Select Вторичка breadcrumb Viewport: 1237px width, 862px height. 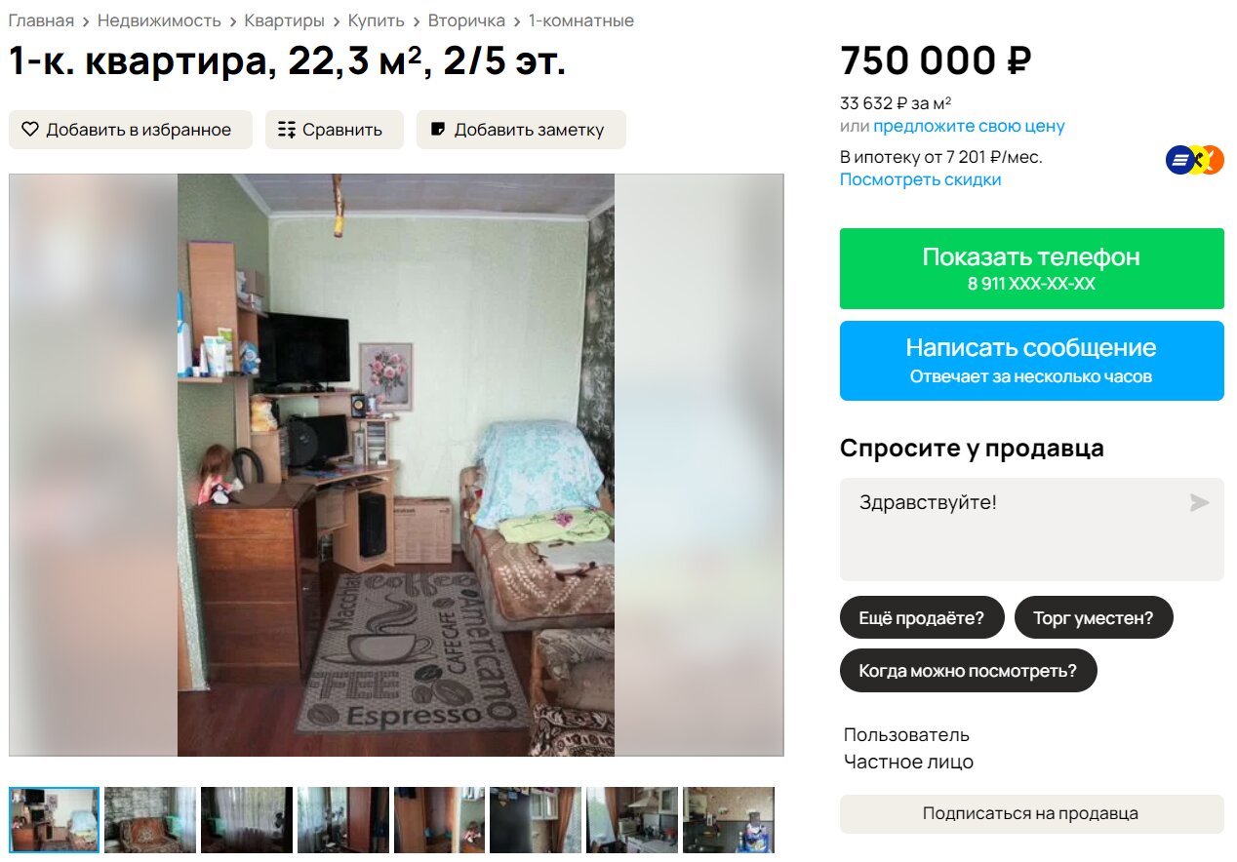tap(466, 20)
